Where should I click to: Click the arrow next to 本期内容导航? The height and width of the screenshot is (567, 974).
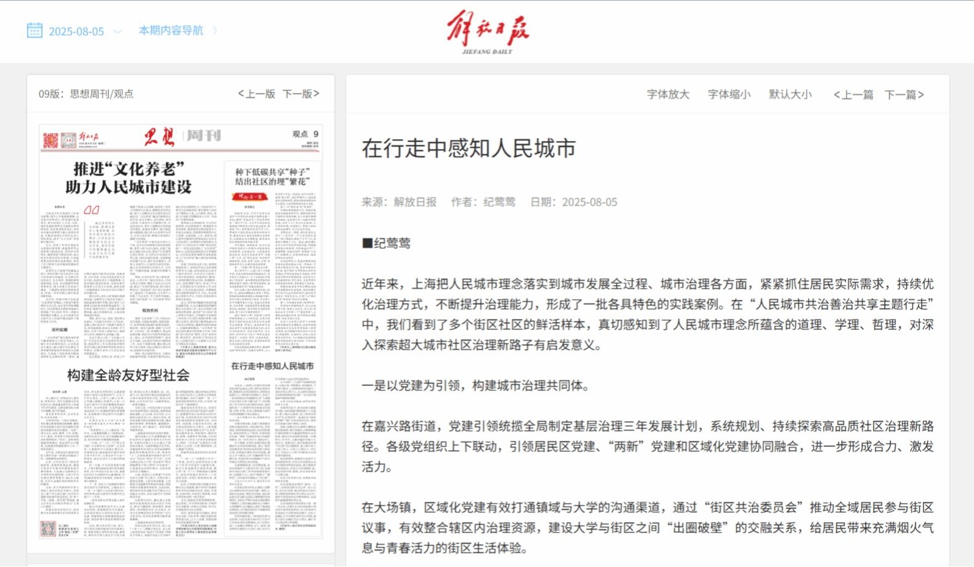coord(215,30)
